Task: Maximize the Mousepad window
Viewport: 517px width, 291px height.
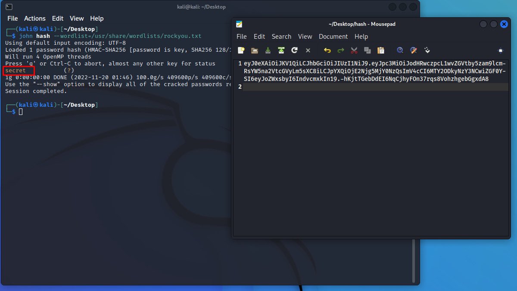Action: pyautogui.click(x=493, y=24)
